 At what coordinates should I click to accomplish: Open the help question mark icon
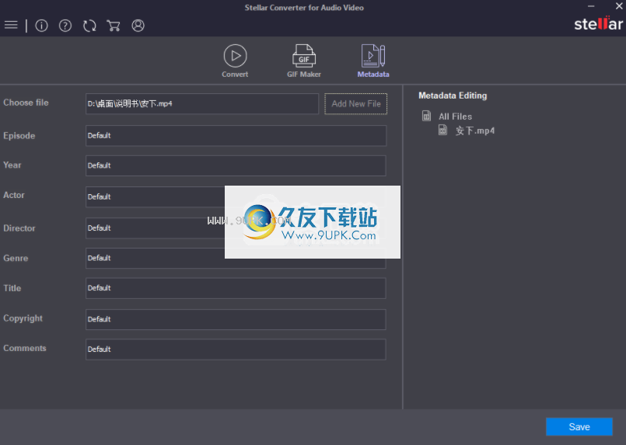point(65,26)
